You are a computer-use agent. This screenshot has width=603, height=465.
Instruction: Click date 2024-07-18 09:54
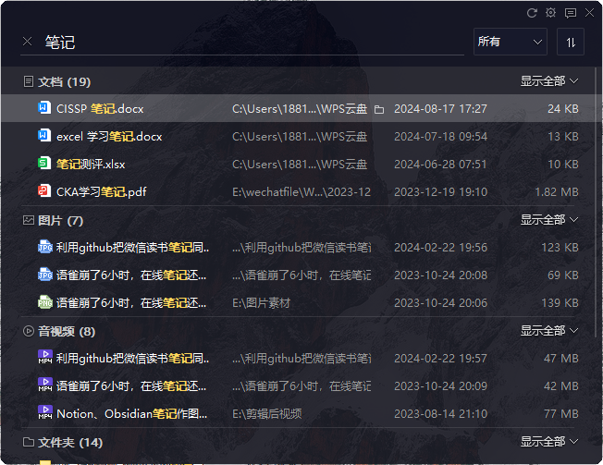point(441,137)
